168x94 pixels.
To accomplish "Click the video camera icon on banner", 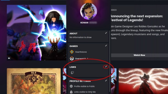I will (9, 58).
